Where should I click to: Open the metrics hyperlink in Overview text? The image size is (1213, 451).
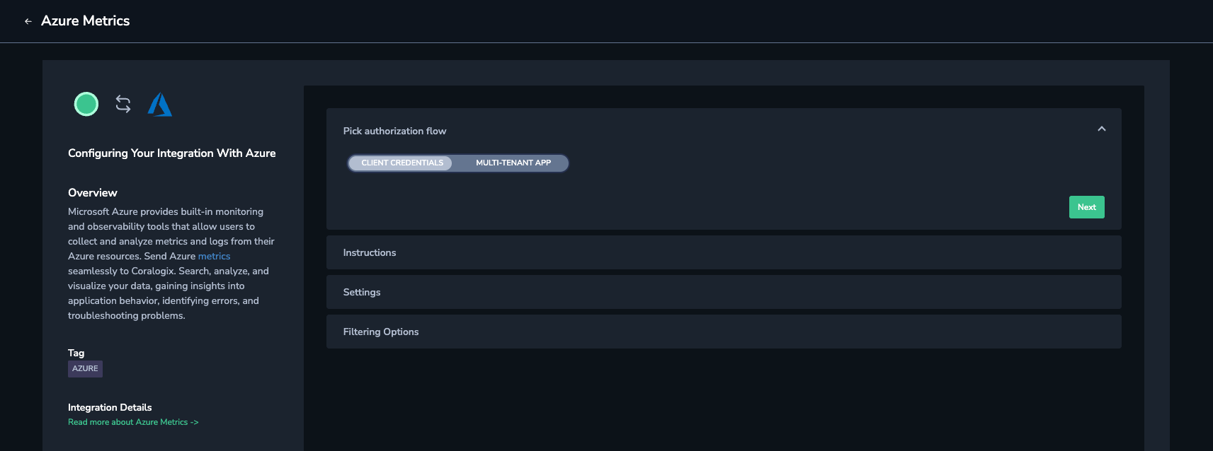tap(214, 257)
